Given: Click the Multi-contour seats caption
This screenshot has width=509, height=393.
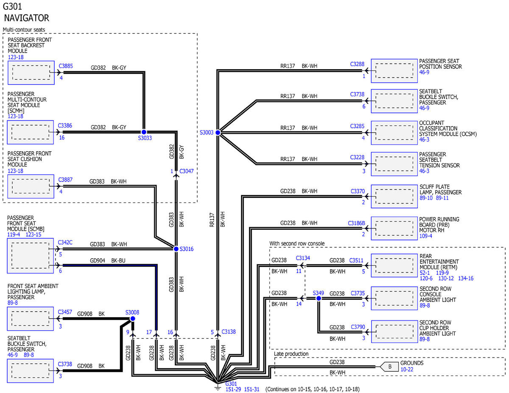Looking at the screenshot, I should [x=24, y=30].
